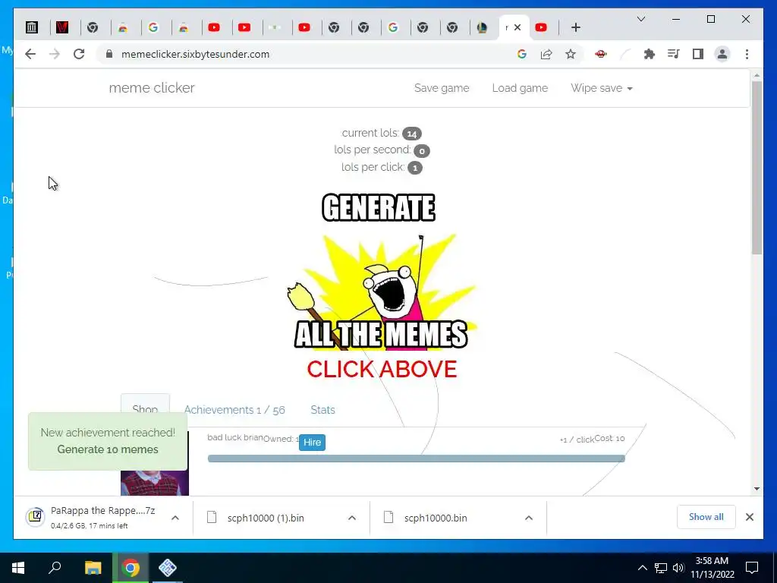777x583 pixels.
Task: Show hidden system tray icons
Action: 642,568
